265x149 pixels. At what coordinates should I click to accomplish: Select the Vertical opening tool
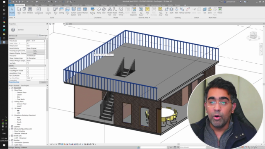182,11
